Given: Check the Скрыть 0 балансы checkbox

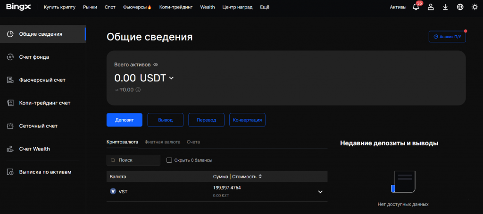Looking at the screenshot, I should point(169,160).
